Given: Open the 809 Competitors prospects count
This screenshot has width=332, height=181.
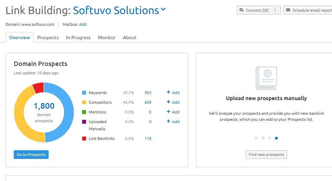Looking at the screenshot, I should tap(148, 102).
